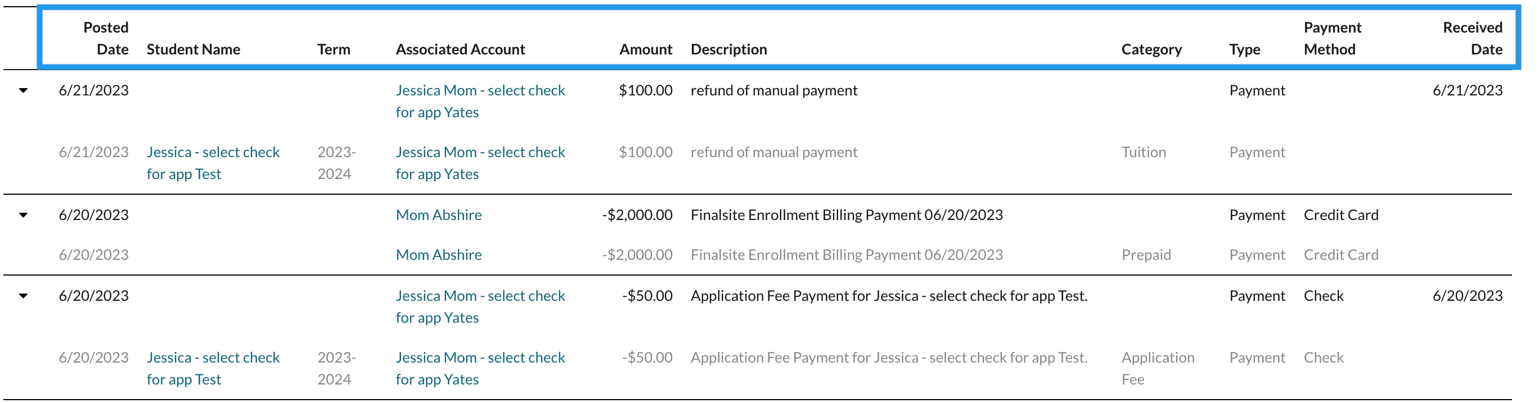The width and height of the screenshot is (1539, 403).
Task: Click the Student Name column header
Action: point(193,49)
